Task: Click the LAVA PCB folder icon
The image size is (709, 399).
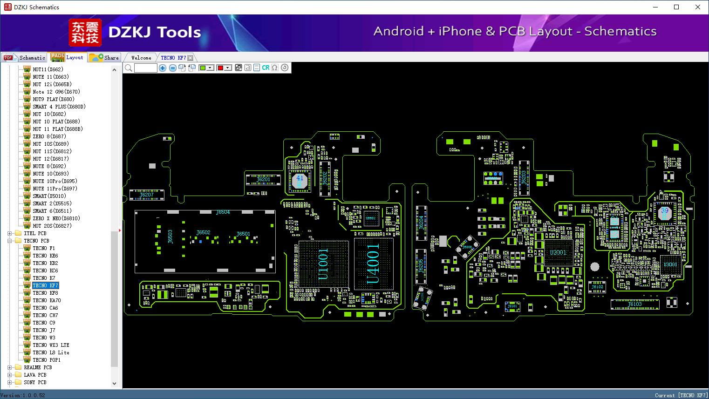Action: [18, 375]
